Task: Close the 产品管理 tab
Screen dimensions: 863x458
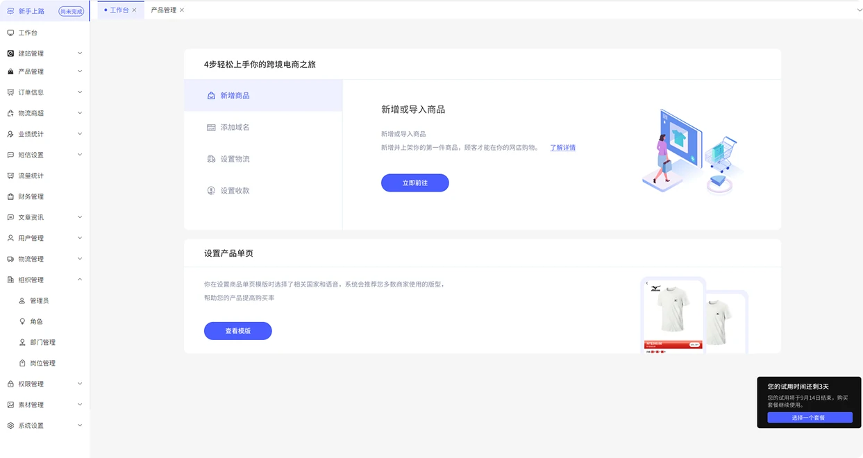Action: [182, 10]
